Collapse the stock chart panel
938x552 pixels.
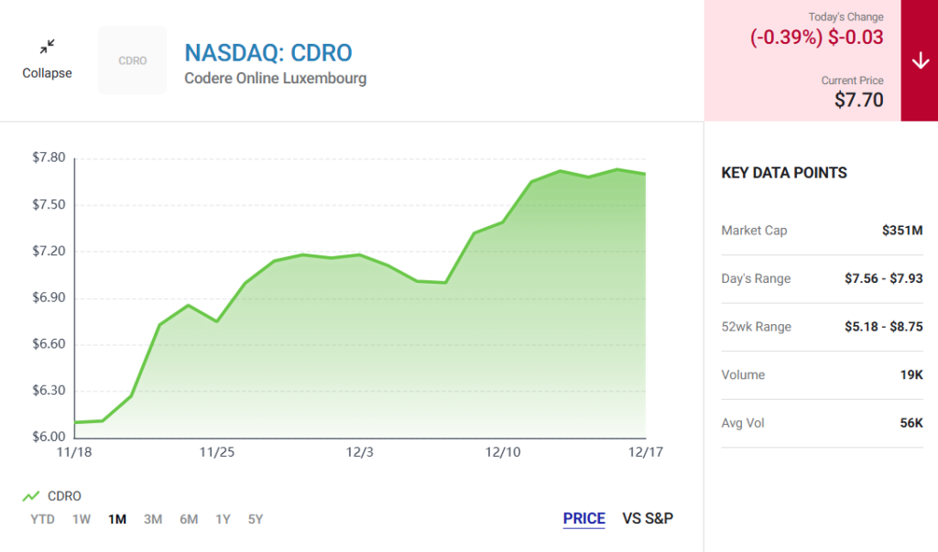tap(47, 72)
